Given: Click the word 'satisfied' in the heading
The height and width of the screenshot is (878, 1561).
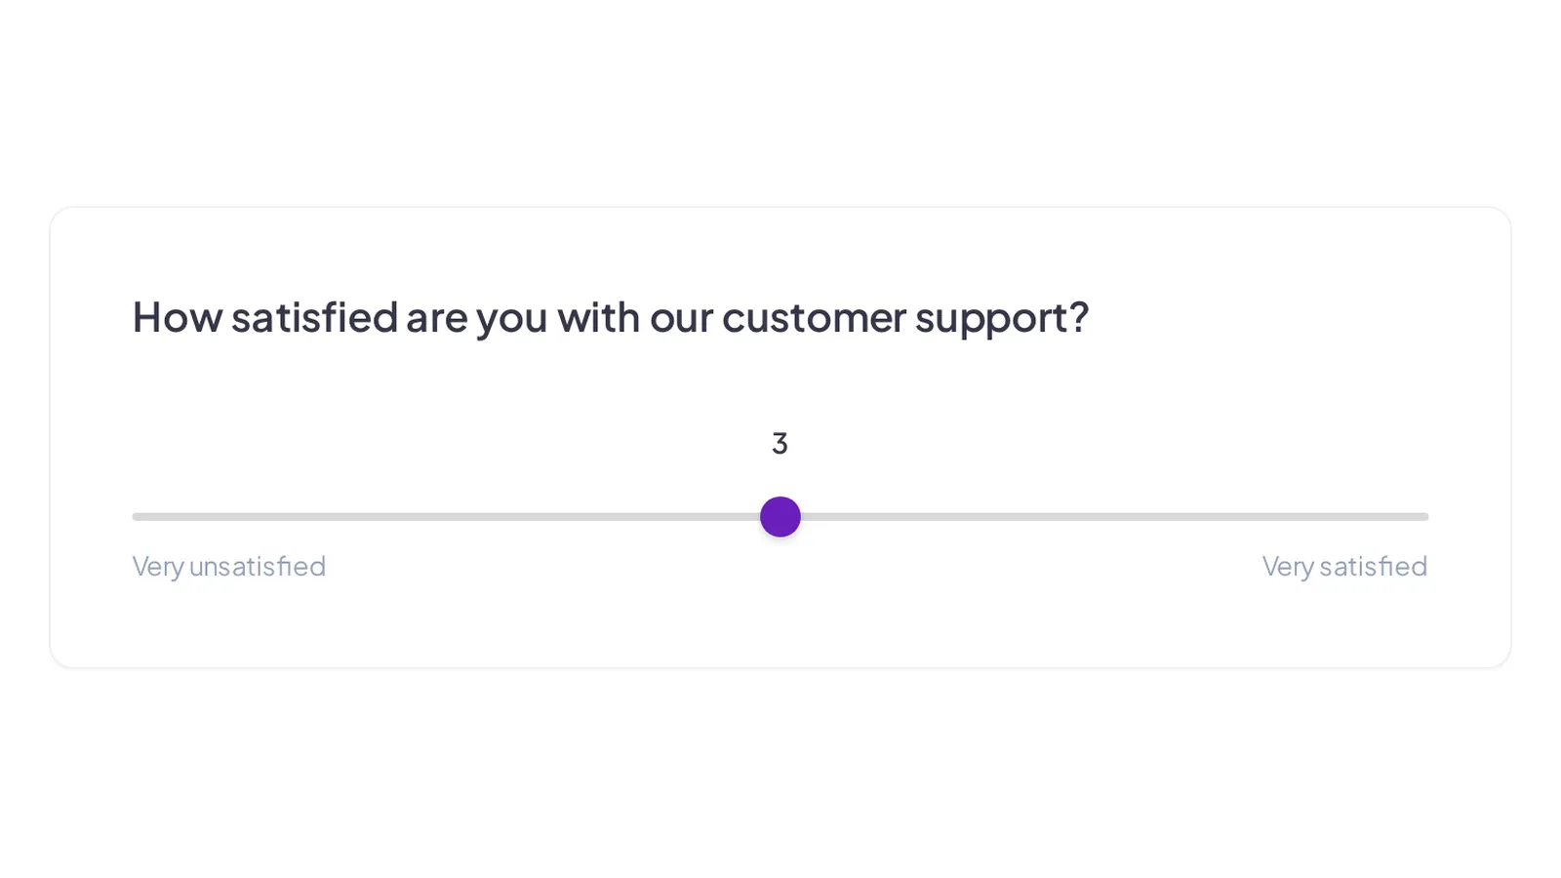Looking at the screenshot, I should pyautogui.click(x=315, y=317).
